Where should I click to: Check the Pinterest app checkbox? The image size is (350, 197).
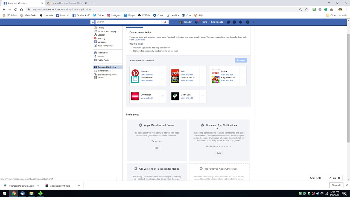[163, 73]
